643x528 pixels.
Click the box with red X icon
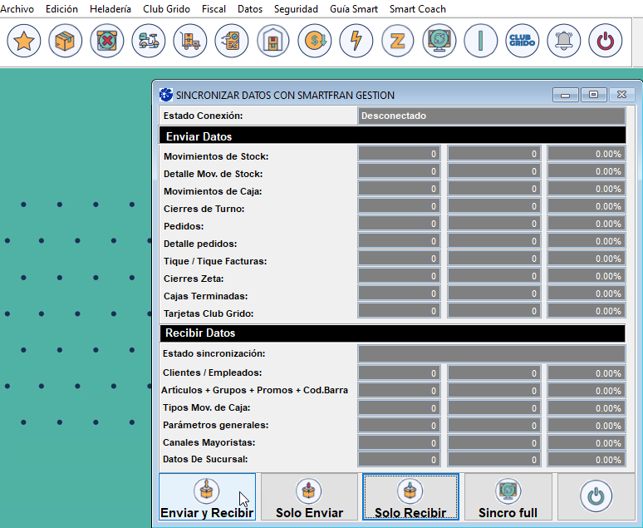pos(107,41)
